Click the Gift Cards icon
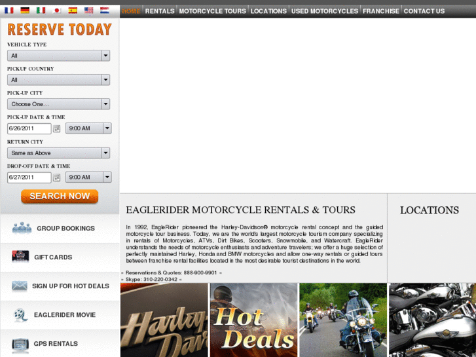 (x=20, y=256)
